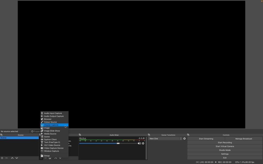The height and width of the screenshot is (164, 263).
Task: Open the New One transition dropdown
Action: pos(165,139)
